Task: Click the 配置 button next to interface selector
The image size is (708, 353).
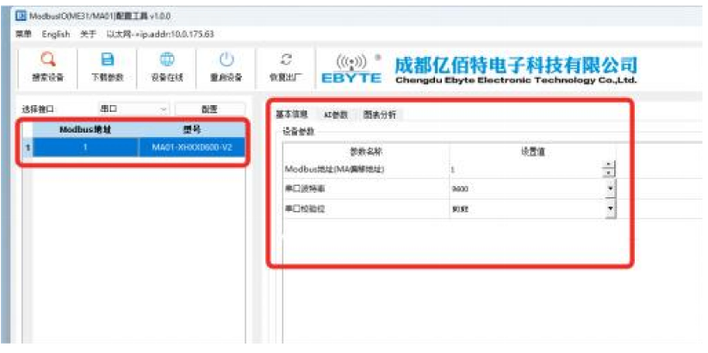Action: [x=210, y=109]
